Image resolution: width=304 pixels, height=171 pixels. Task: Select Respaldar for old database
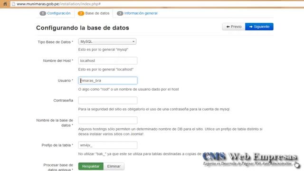pyautogui.click(x=91, y=166)
